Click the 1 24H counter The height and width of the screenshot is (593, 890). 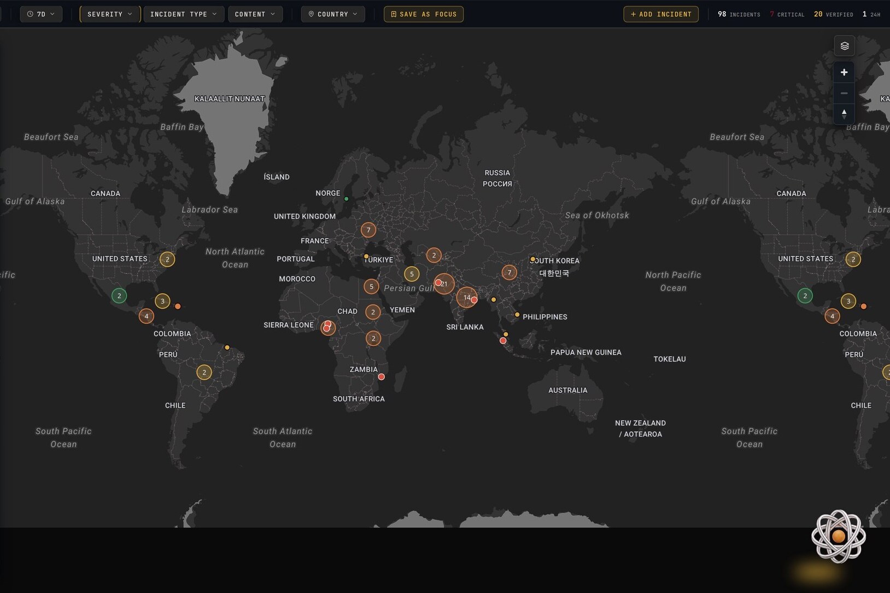[871, 14]
